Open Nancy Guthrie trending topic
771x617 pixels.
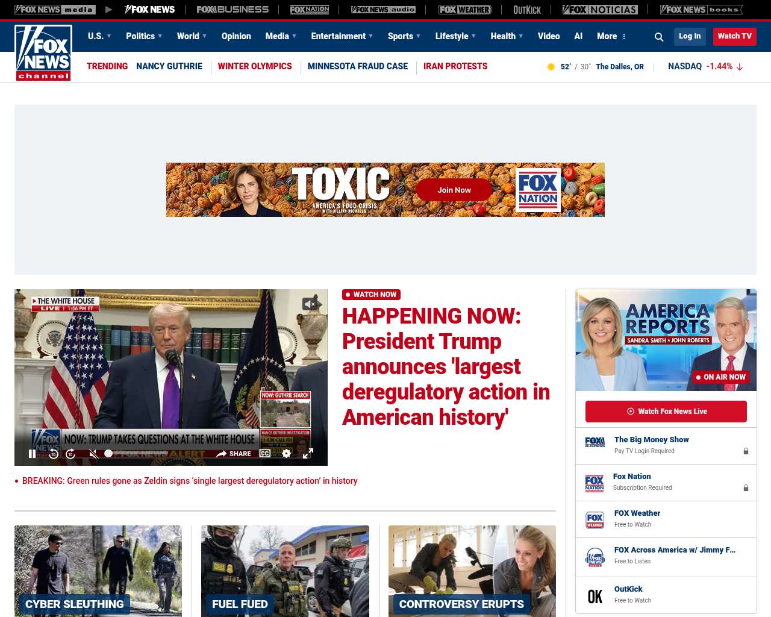coord(169,66)
